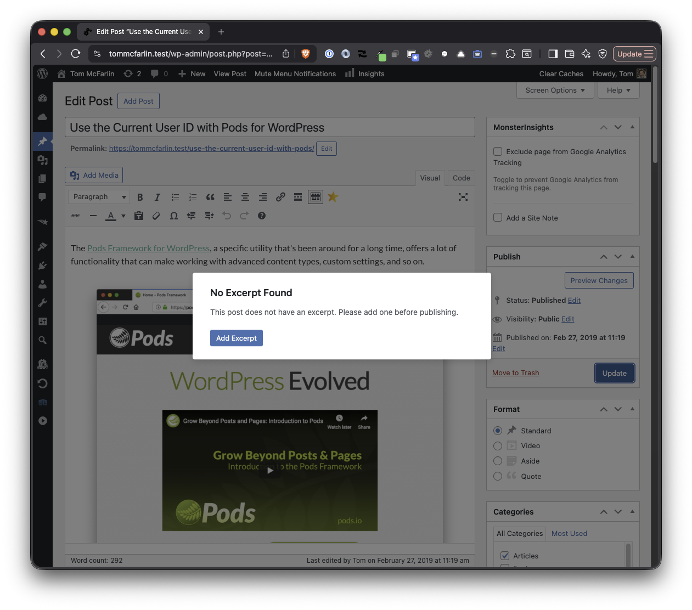
Task: Select Video post format
Action: coord(498,446)
